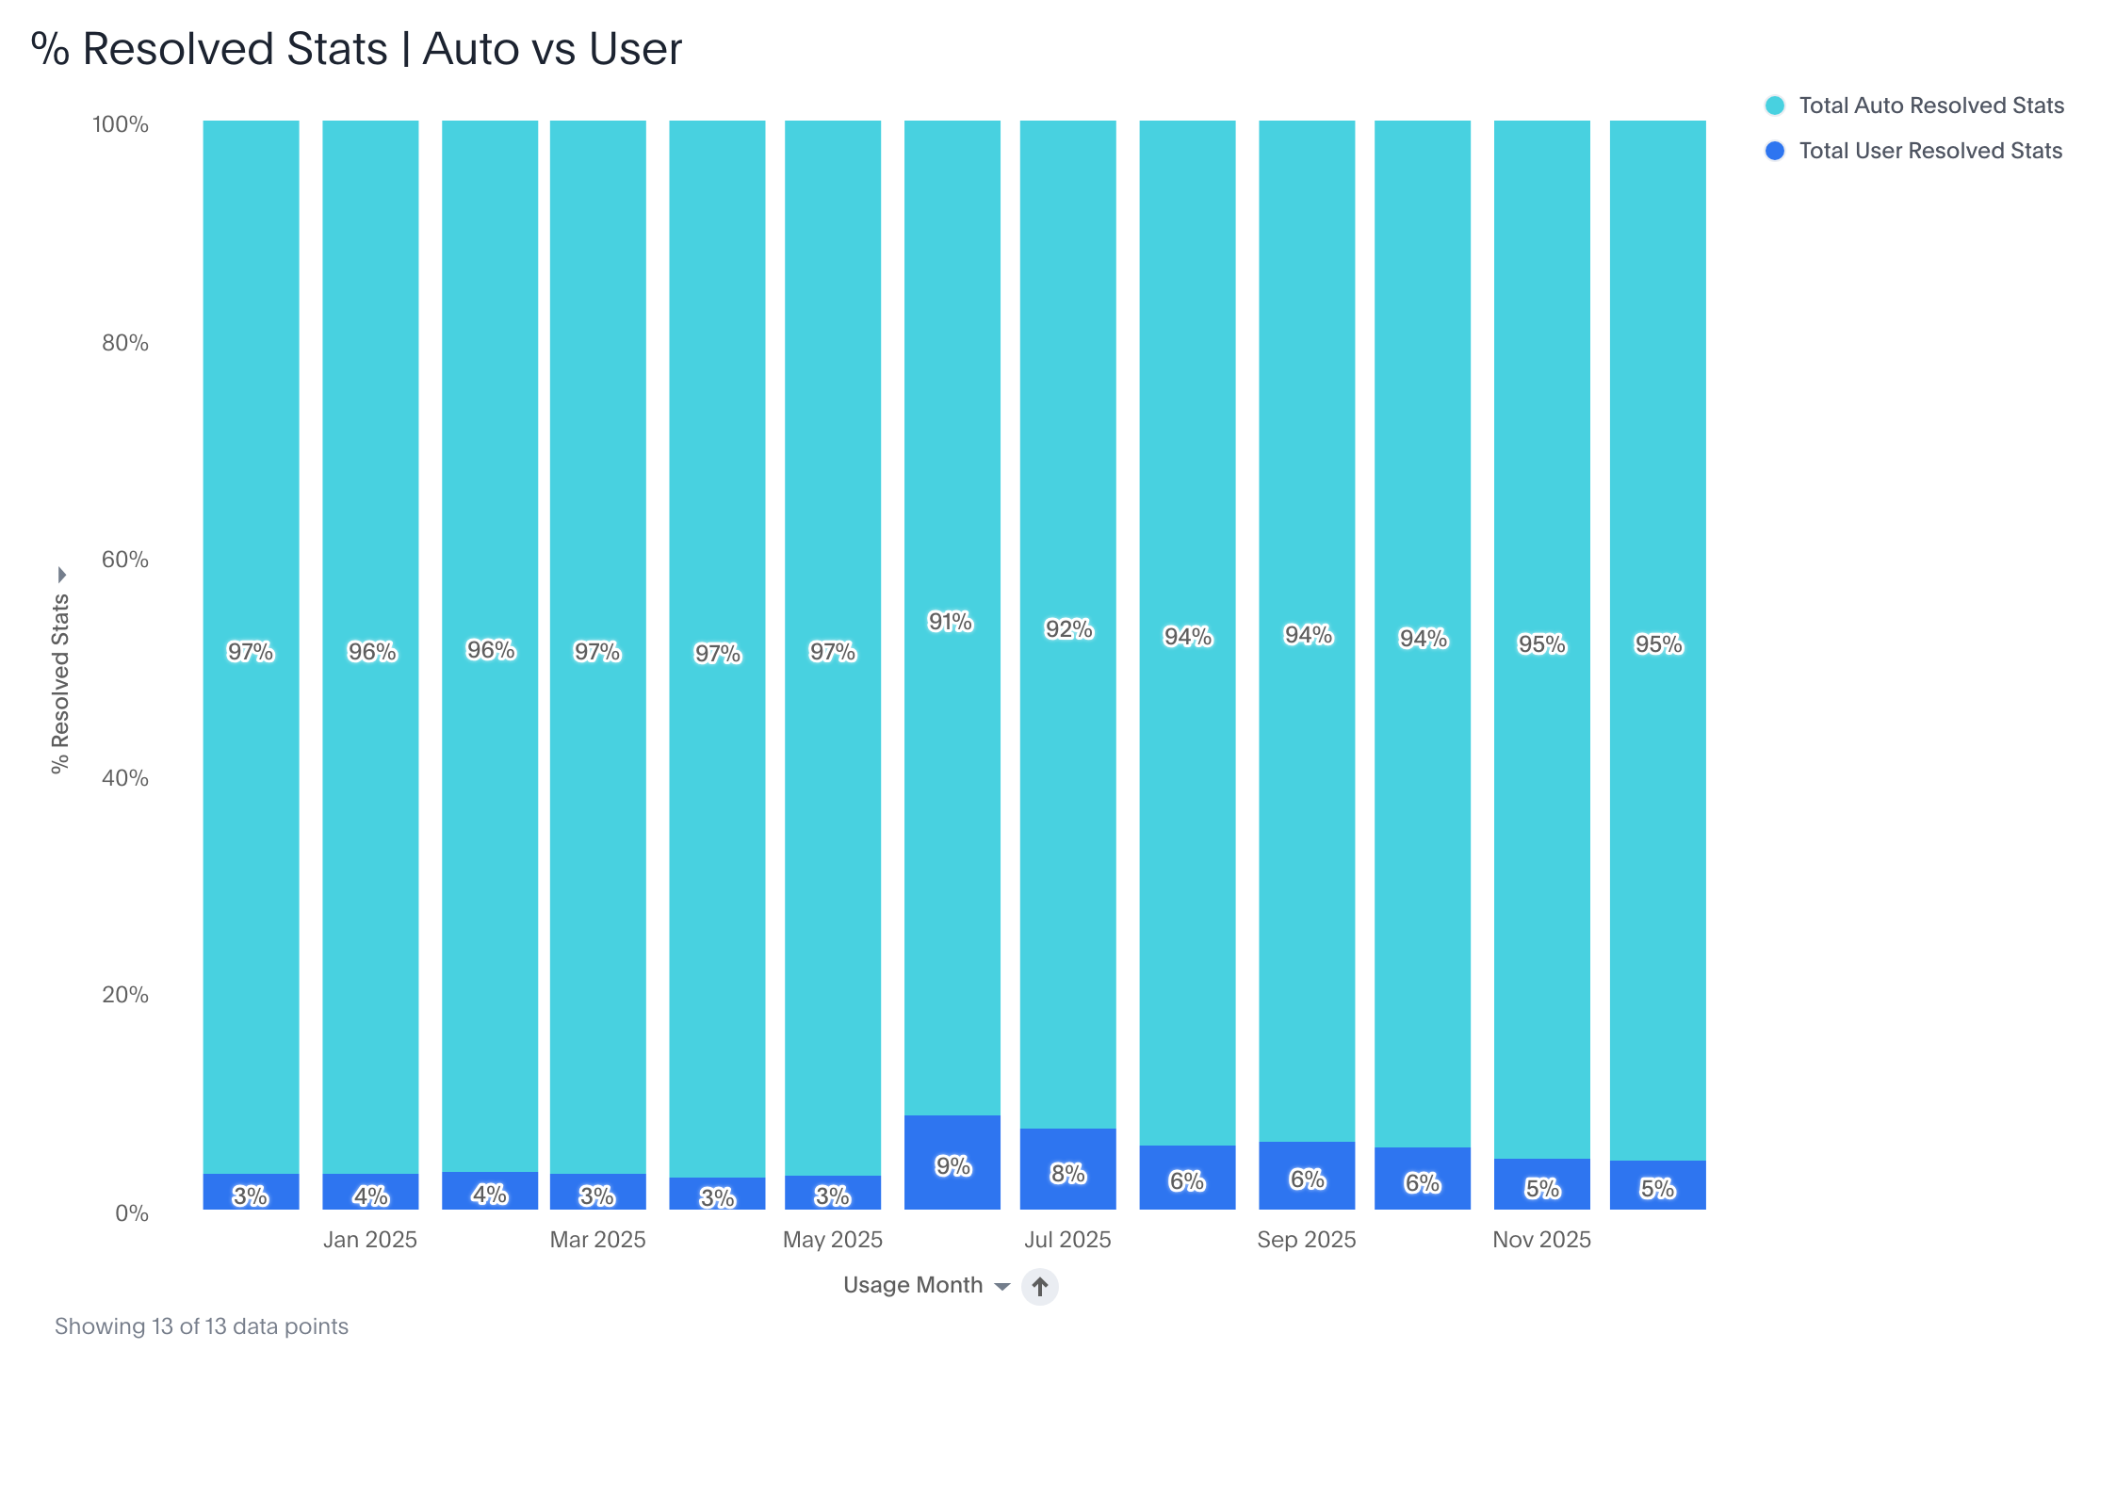Click the sort ascending arrow icon
This screenshot has width=2116, height=1496.
(1039, 1286)
